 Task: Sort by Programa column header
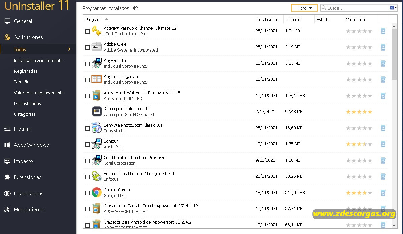point(94,19)
